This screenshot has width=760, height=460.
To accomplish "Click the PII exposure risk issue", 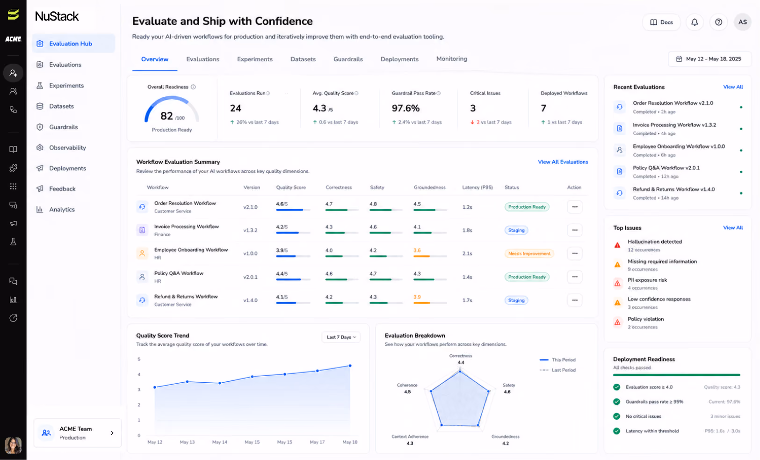I will [x=647, y=284].
